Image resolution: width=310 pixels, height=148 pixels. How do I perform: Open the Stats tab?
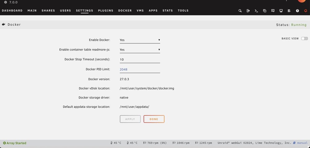pos(168,11)
